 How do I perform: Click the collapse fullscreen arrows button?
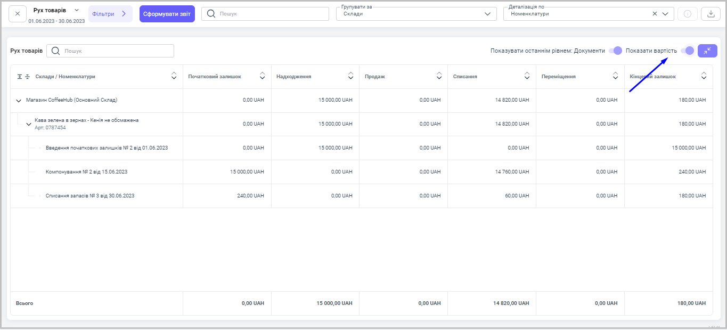pyautogui.click(x=707, y=51)
